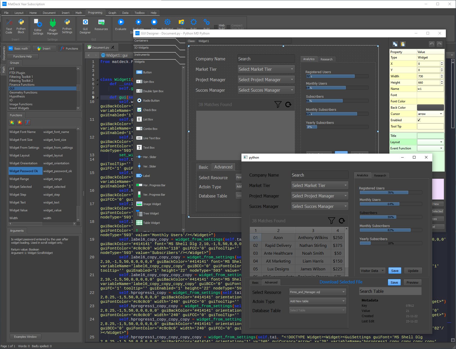Switch to the Research tab

click(380, 175)
